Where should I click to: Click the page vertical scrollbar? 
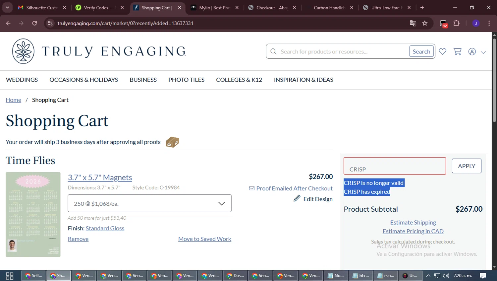[494, 80]
